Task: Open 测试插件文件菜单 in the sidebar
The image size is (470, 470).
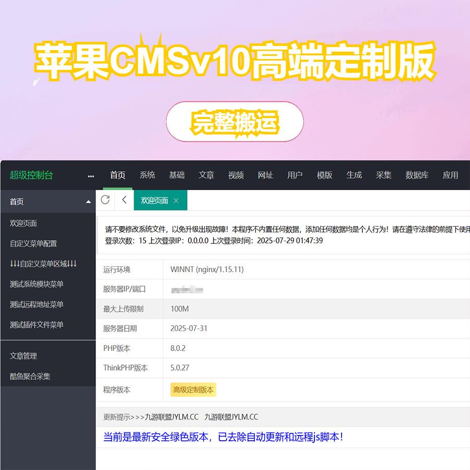Action: 37,325
